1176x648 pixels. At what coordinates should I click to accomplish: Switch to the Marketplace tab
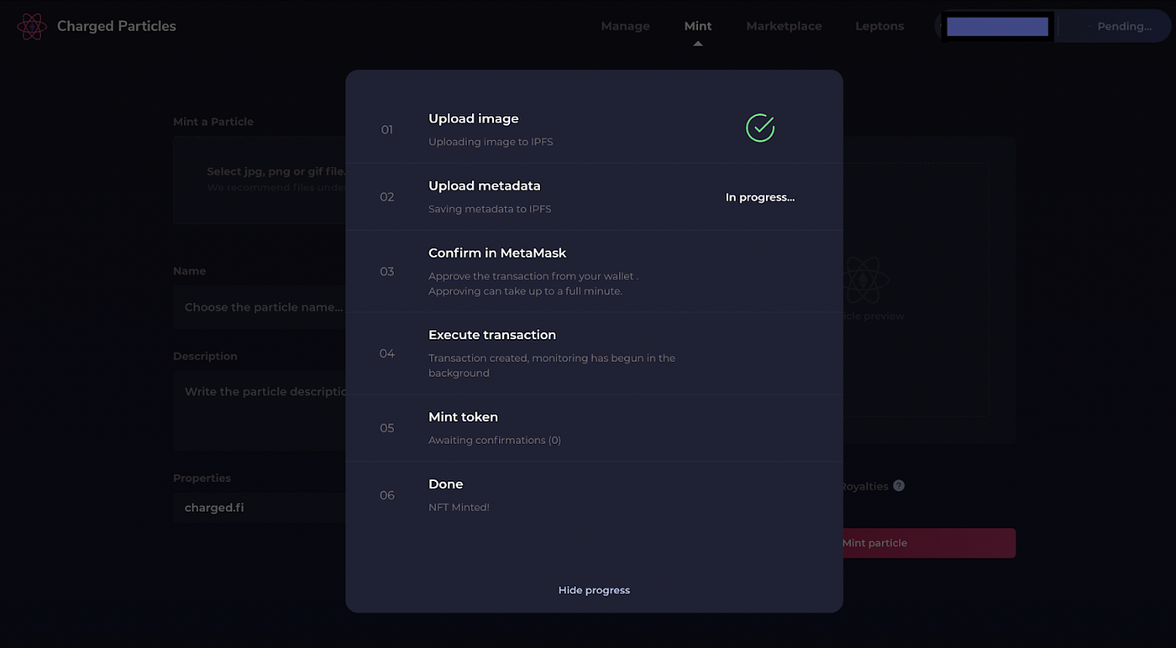(784, 26)
